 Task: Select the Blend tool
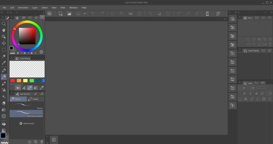tap(4, 110)
